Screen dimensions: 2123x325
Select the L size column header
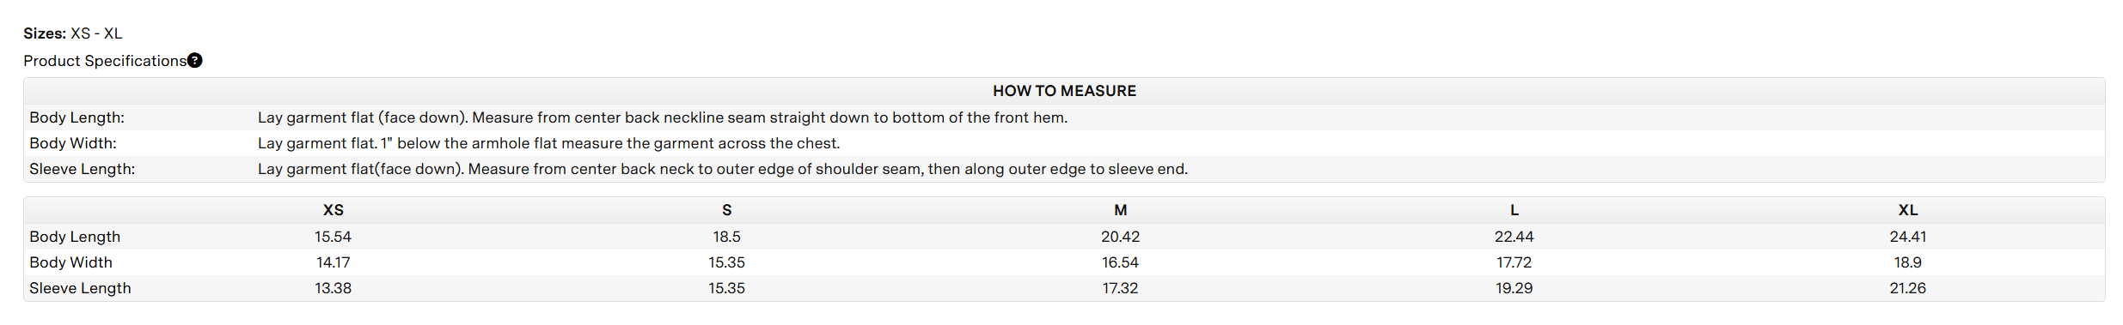click(x=1514, y=210)
